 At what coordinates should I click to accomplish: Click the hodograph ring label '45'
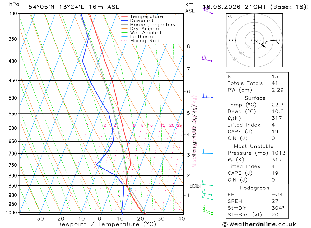coord(234,59)
